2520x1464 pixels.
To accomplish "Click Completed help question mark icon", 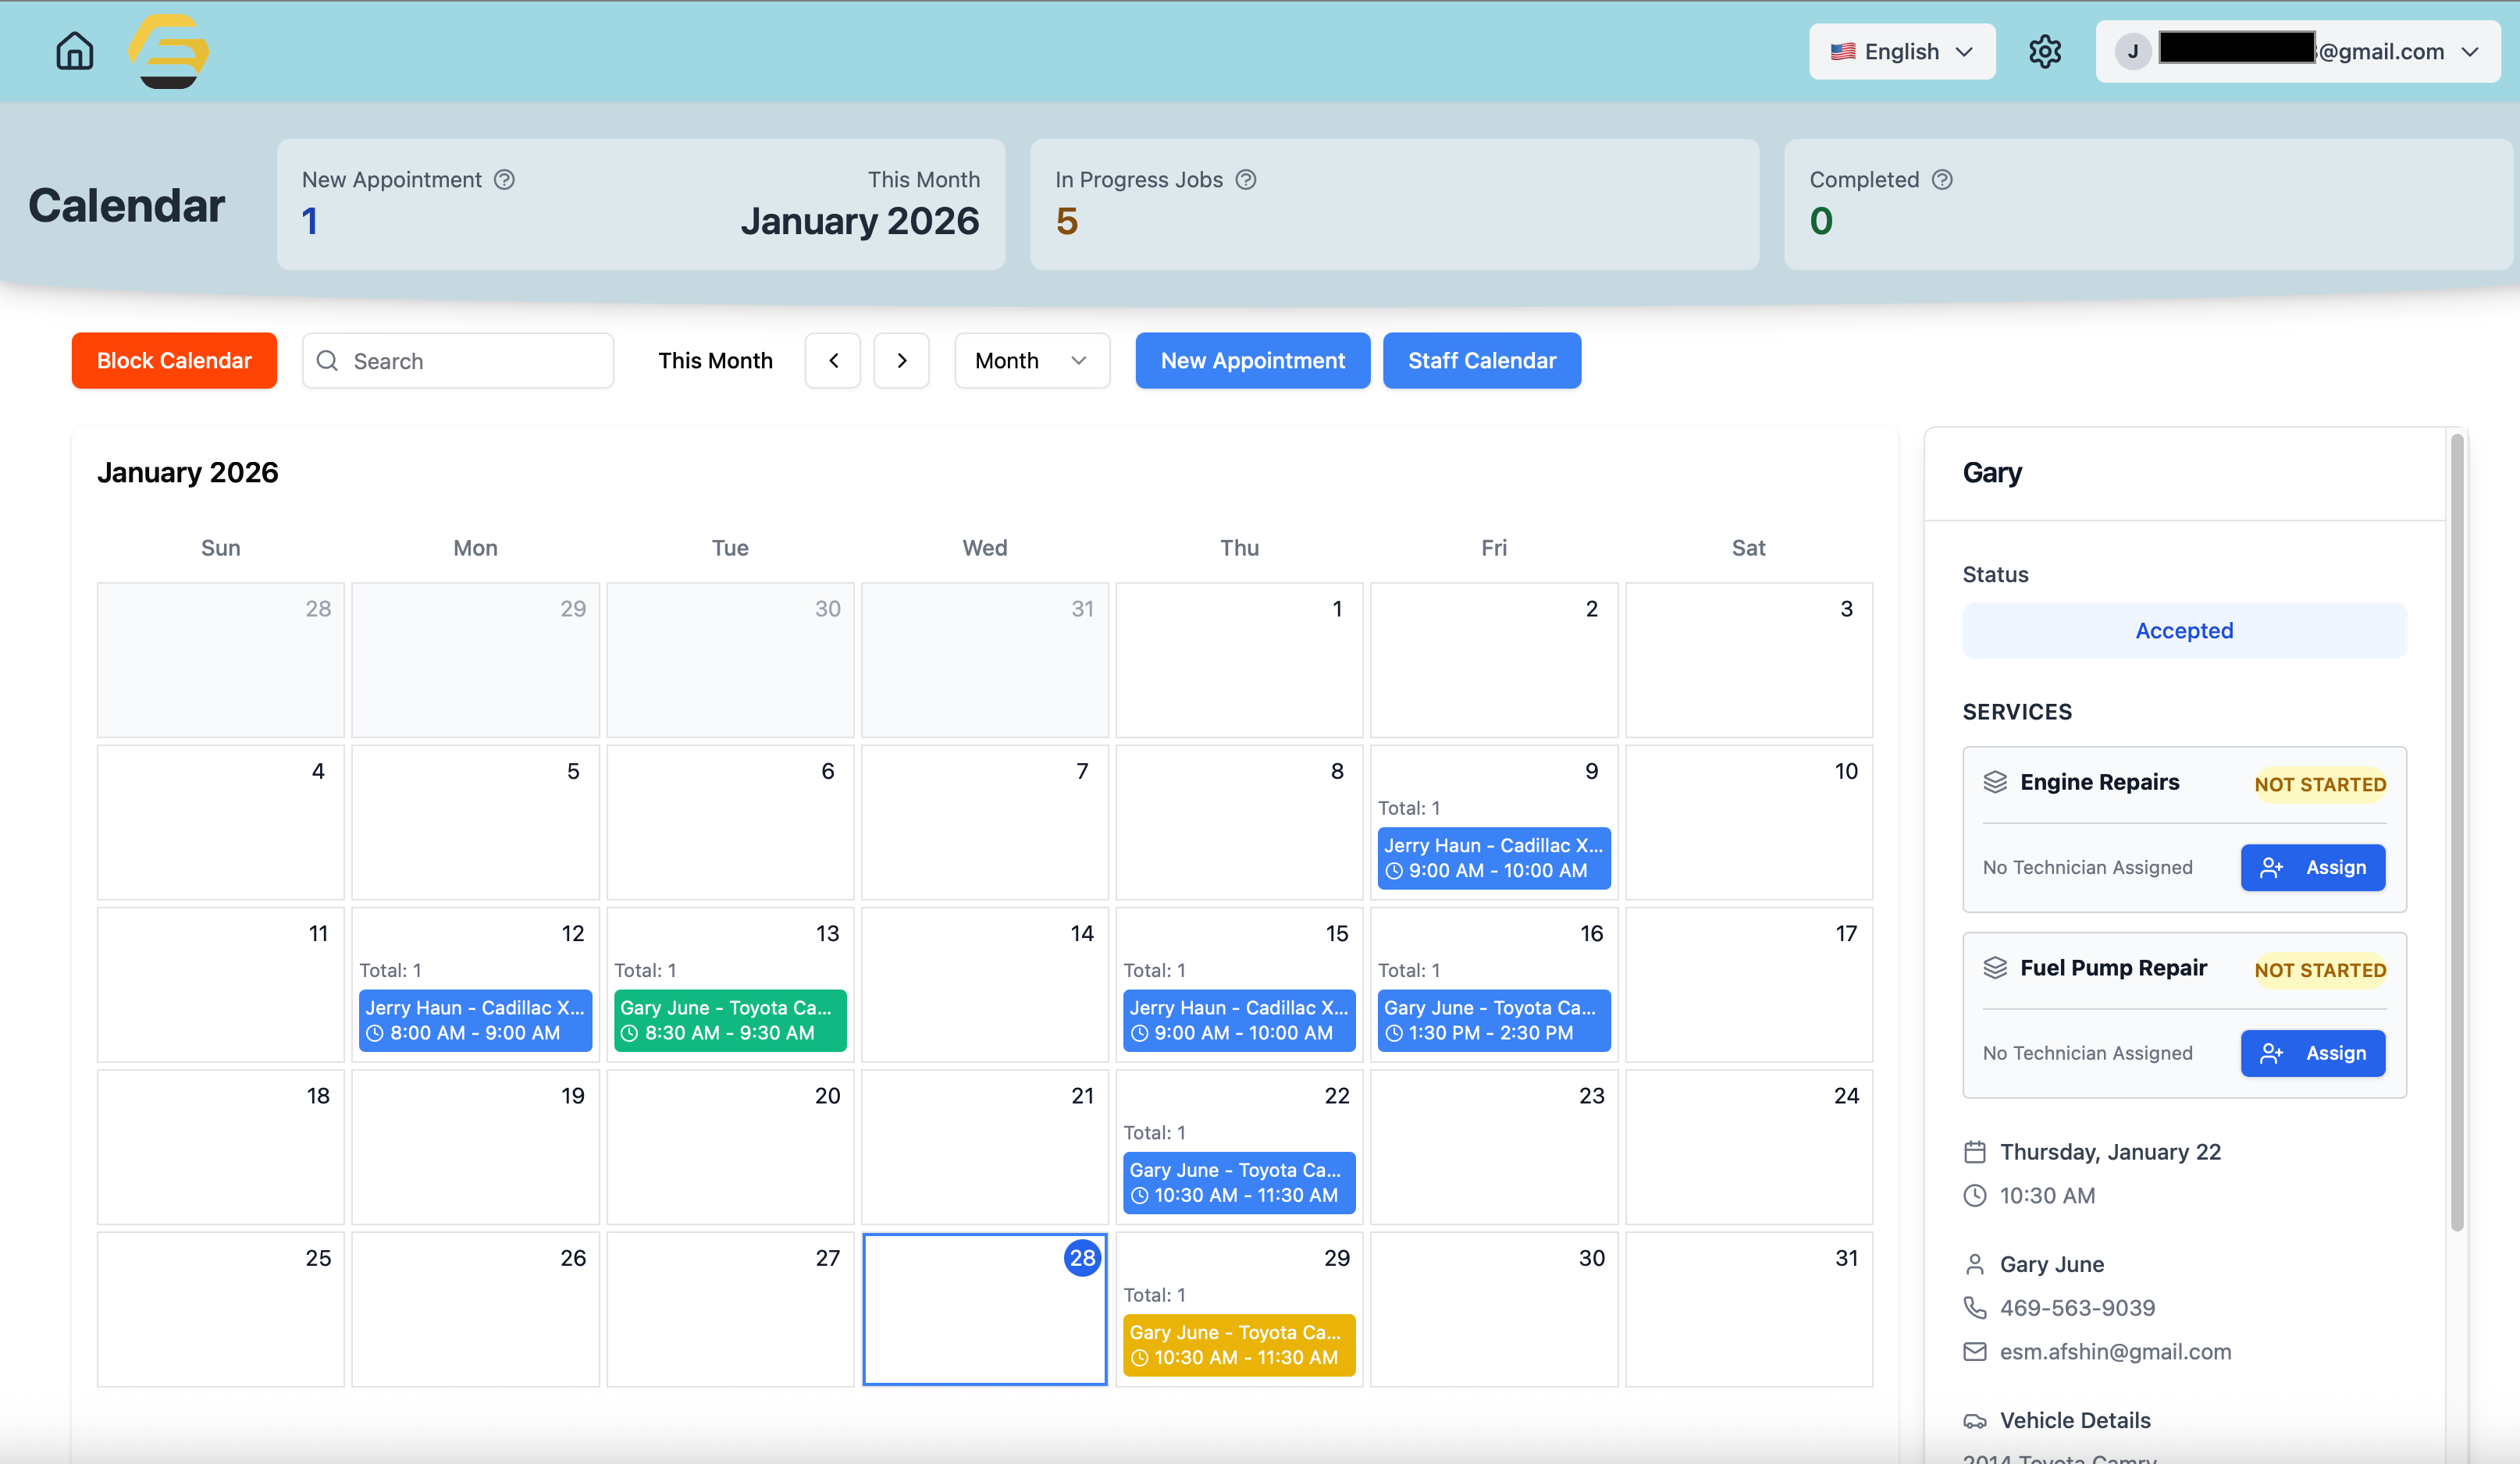I will pos(1942,179).
